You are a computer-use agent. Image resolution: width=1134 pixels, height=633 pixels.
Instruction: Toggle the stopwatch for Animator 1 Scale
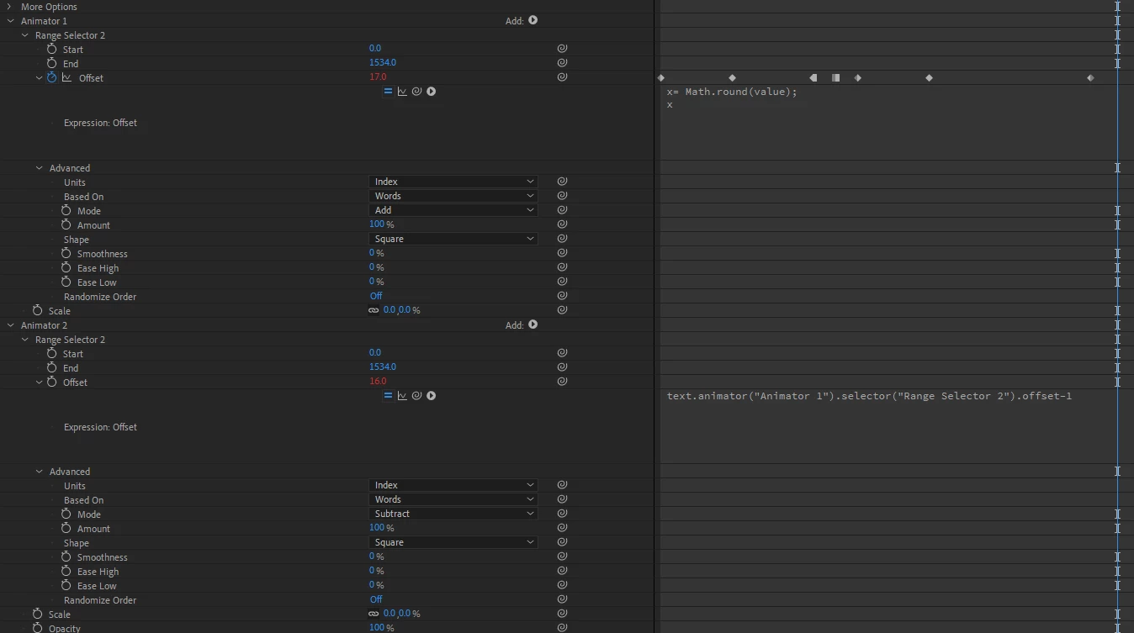click(38, 310)
